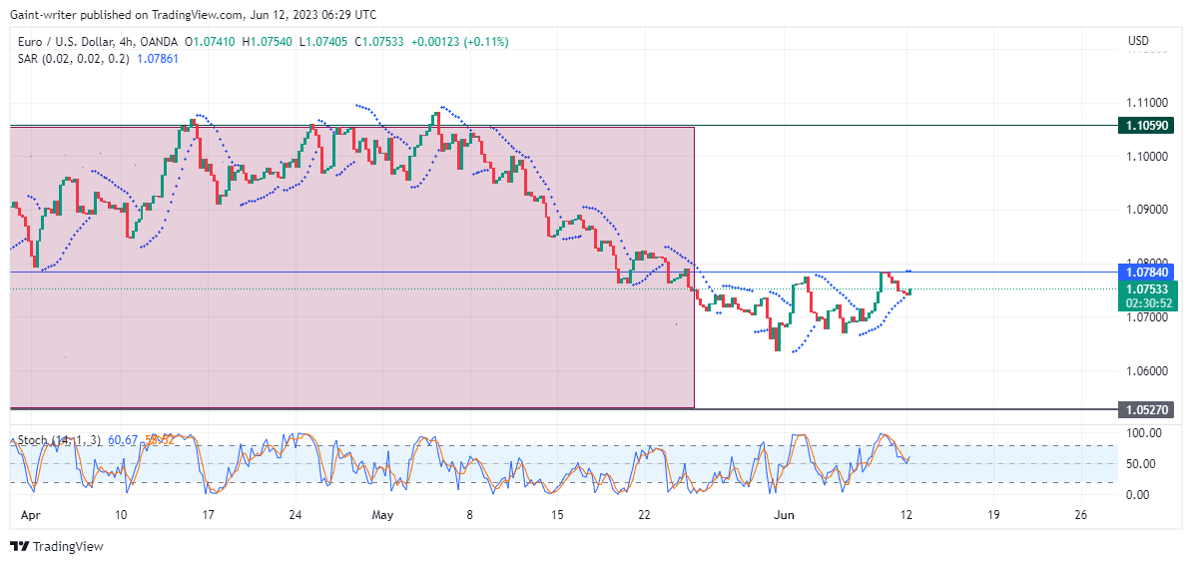
Task: Click the TradingView logo at bottom left
Action: (x=56, y=546)
